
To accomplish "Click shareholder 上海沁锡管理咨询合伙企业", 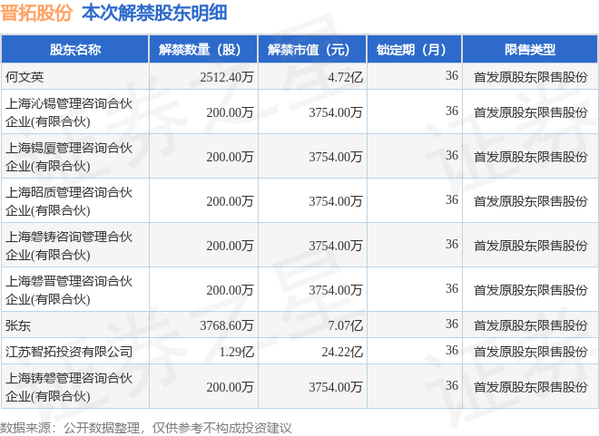I will (69, 112).
